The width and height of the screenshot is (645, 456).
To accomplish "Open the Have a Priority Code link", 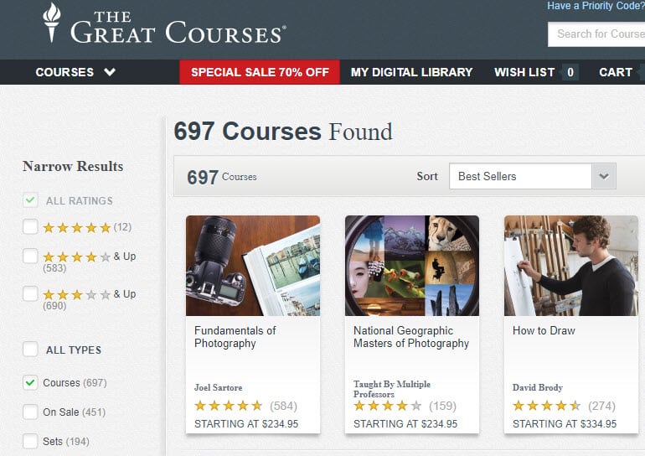I will click(x=596, y=6).
